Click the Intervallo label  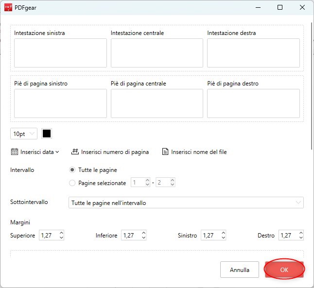pyautogui.click(x=22, y=170)
